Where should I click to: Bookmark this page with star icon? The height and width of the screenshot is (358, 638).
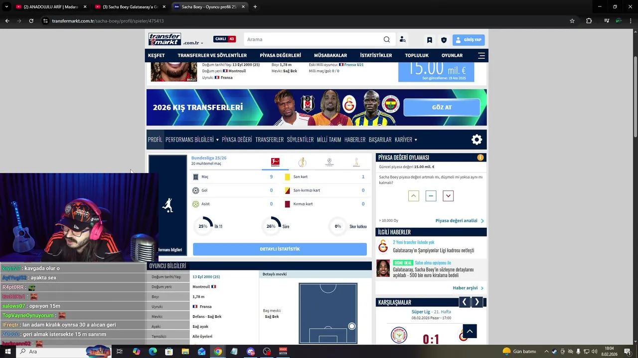(x=572, y=21)
